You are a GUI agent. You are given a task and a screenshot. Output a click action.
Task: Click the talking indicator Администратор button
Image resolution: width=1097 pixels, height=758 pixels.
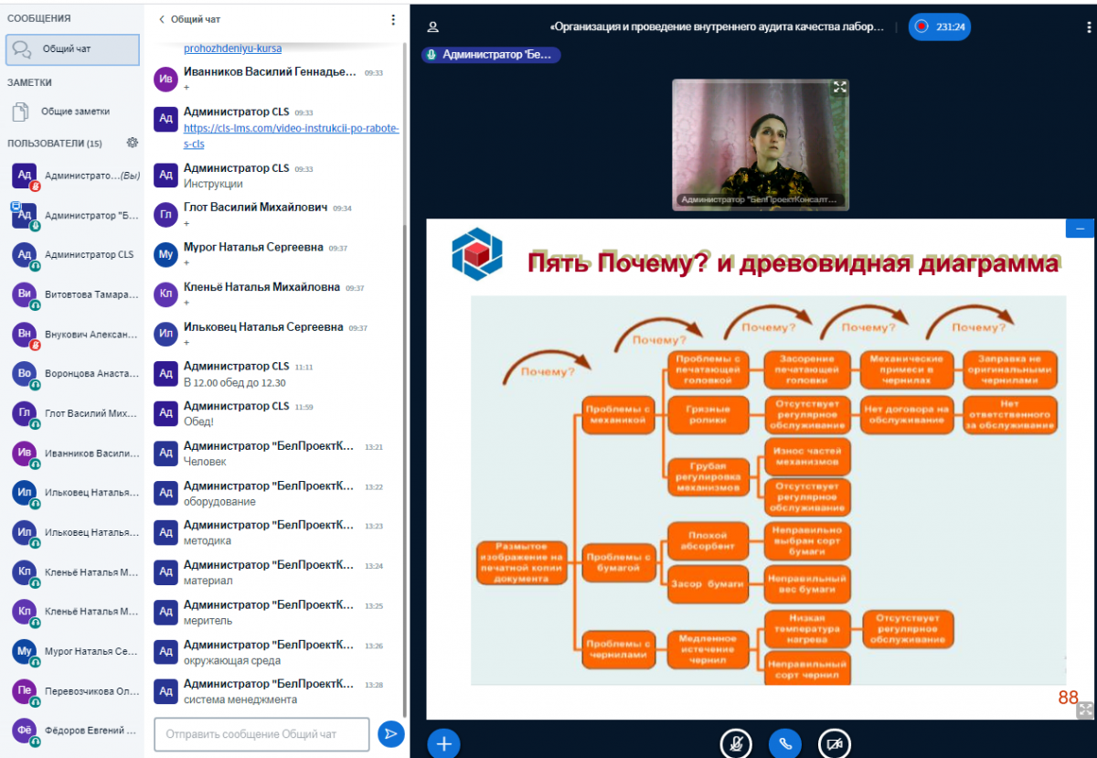[x=491, y=55]
